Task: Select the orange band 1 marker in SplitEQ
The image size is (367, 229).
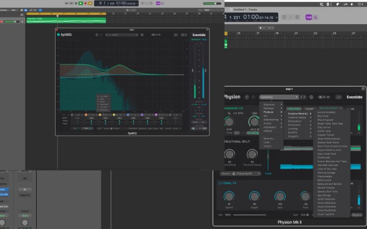Action: pos(86,114)
